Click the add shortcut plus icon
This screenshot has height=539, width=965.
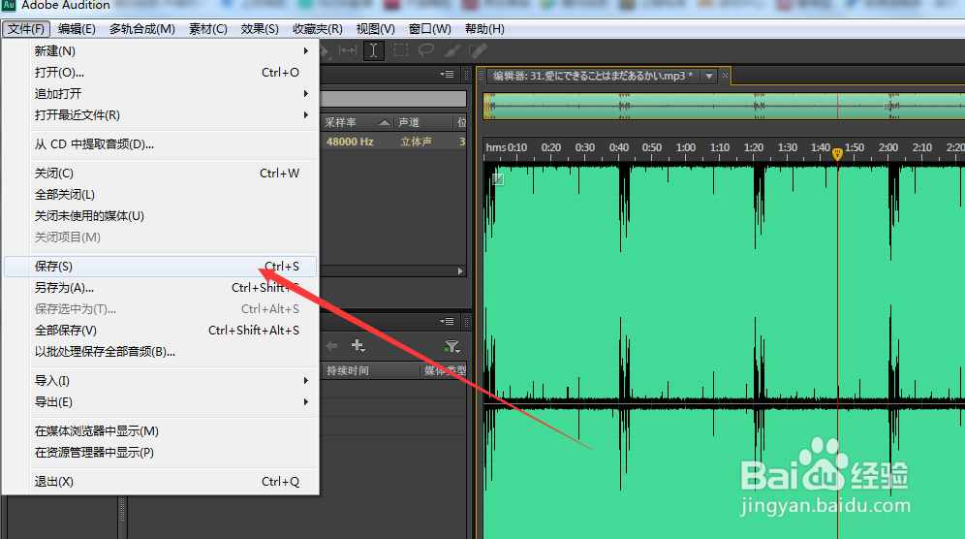pyautogui.click(x=358, y=345)
